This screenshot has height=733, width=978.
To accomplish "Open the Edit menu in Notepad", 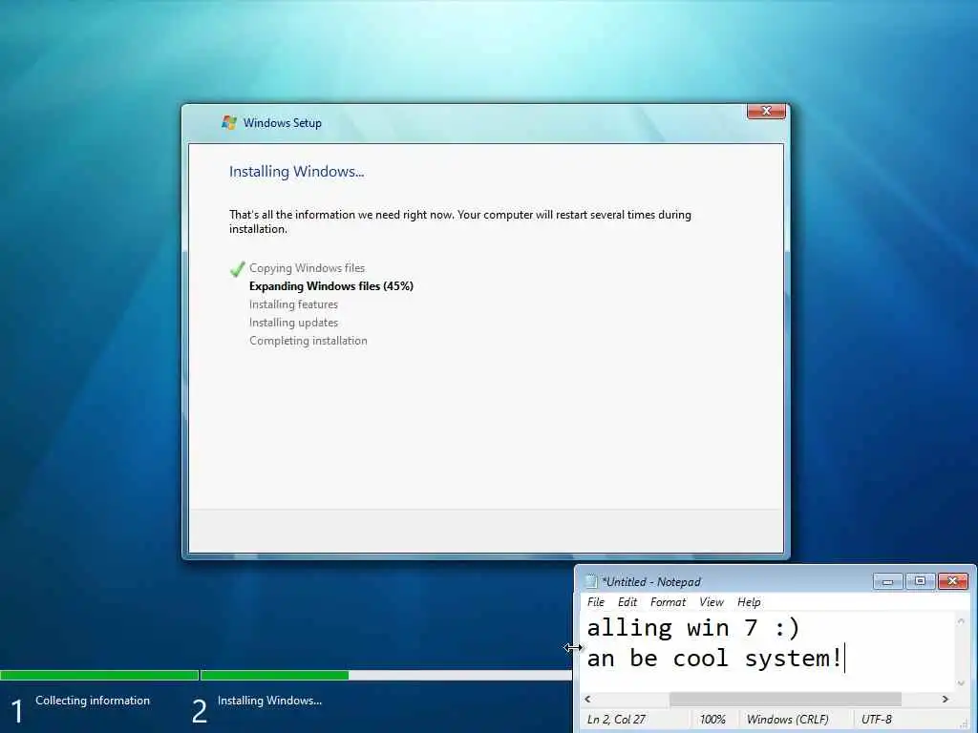I will pos(627,602).
